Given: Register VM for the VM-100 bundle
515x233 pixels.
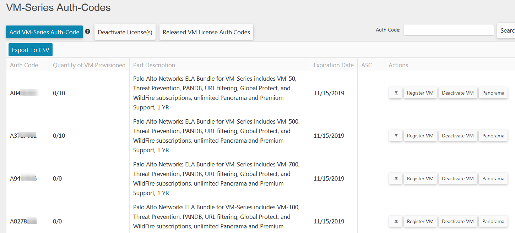Looking at the screenshot, I should point(420,222).
